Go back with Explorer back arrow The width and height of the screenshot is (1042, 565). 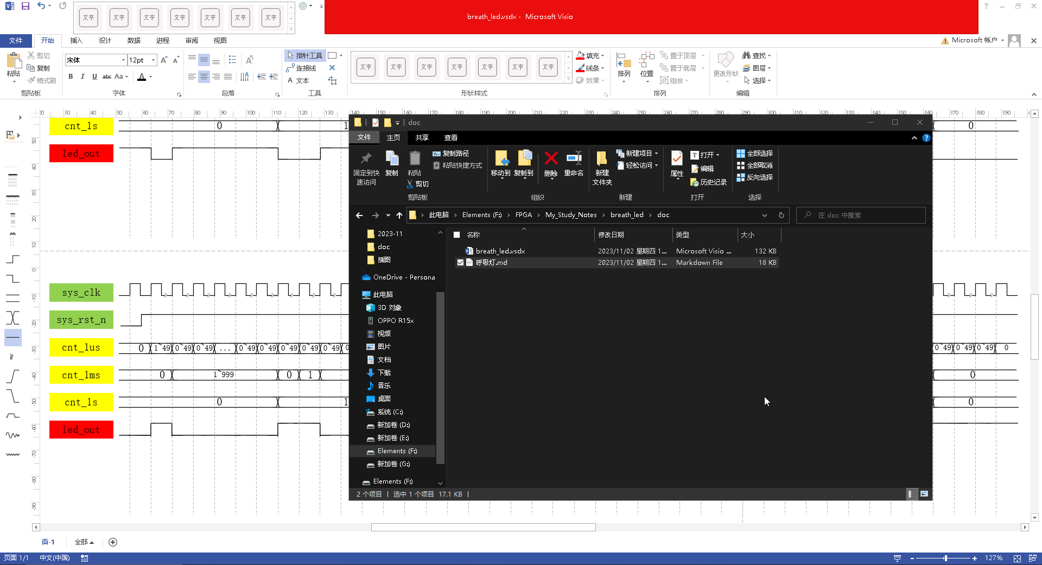tap(359, 215)
